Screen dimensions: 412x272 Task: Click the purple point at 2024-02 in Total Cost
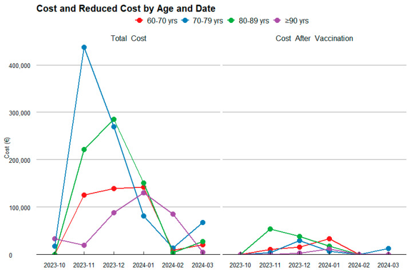tap(173, 214)
